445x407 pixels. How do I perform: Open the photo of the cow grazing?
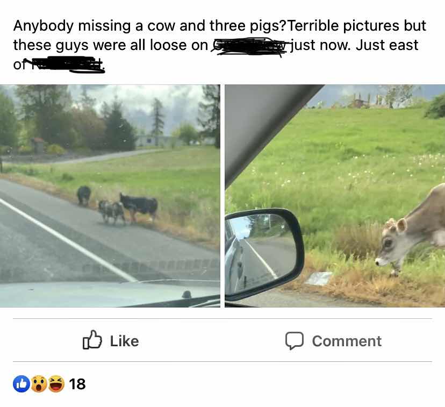335,196
